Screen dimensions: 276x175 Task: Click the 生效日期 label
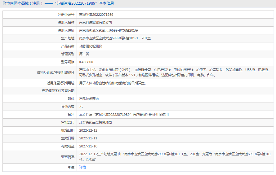(x=68, y=138)
